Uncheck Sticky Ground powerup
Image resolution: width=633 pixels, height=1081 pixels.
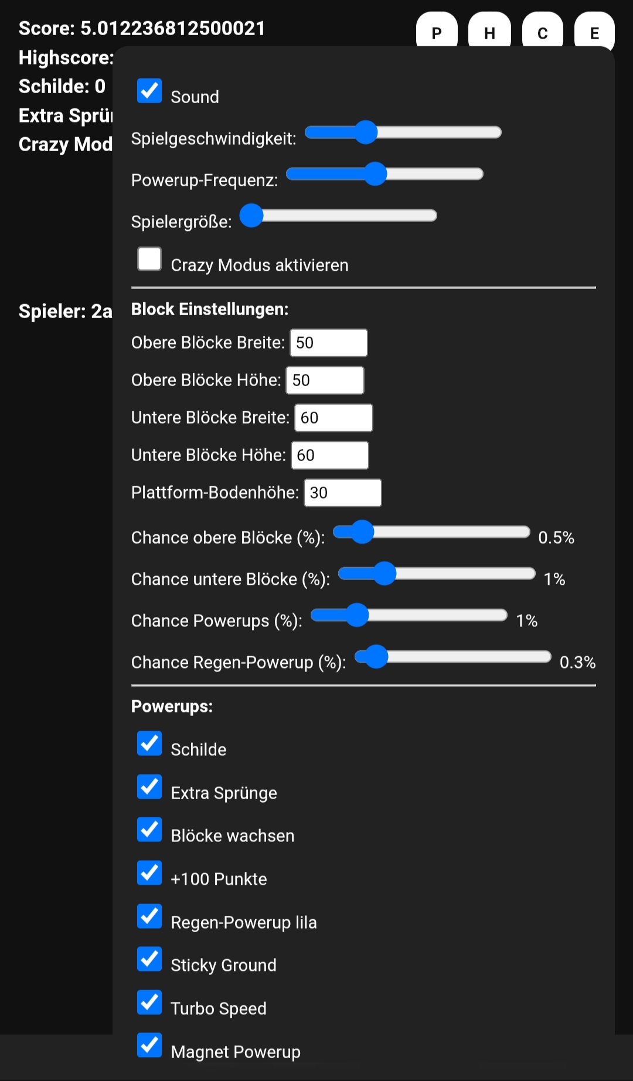coord(149,959)
